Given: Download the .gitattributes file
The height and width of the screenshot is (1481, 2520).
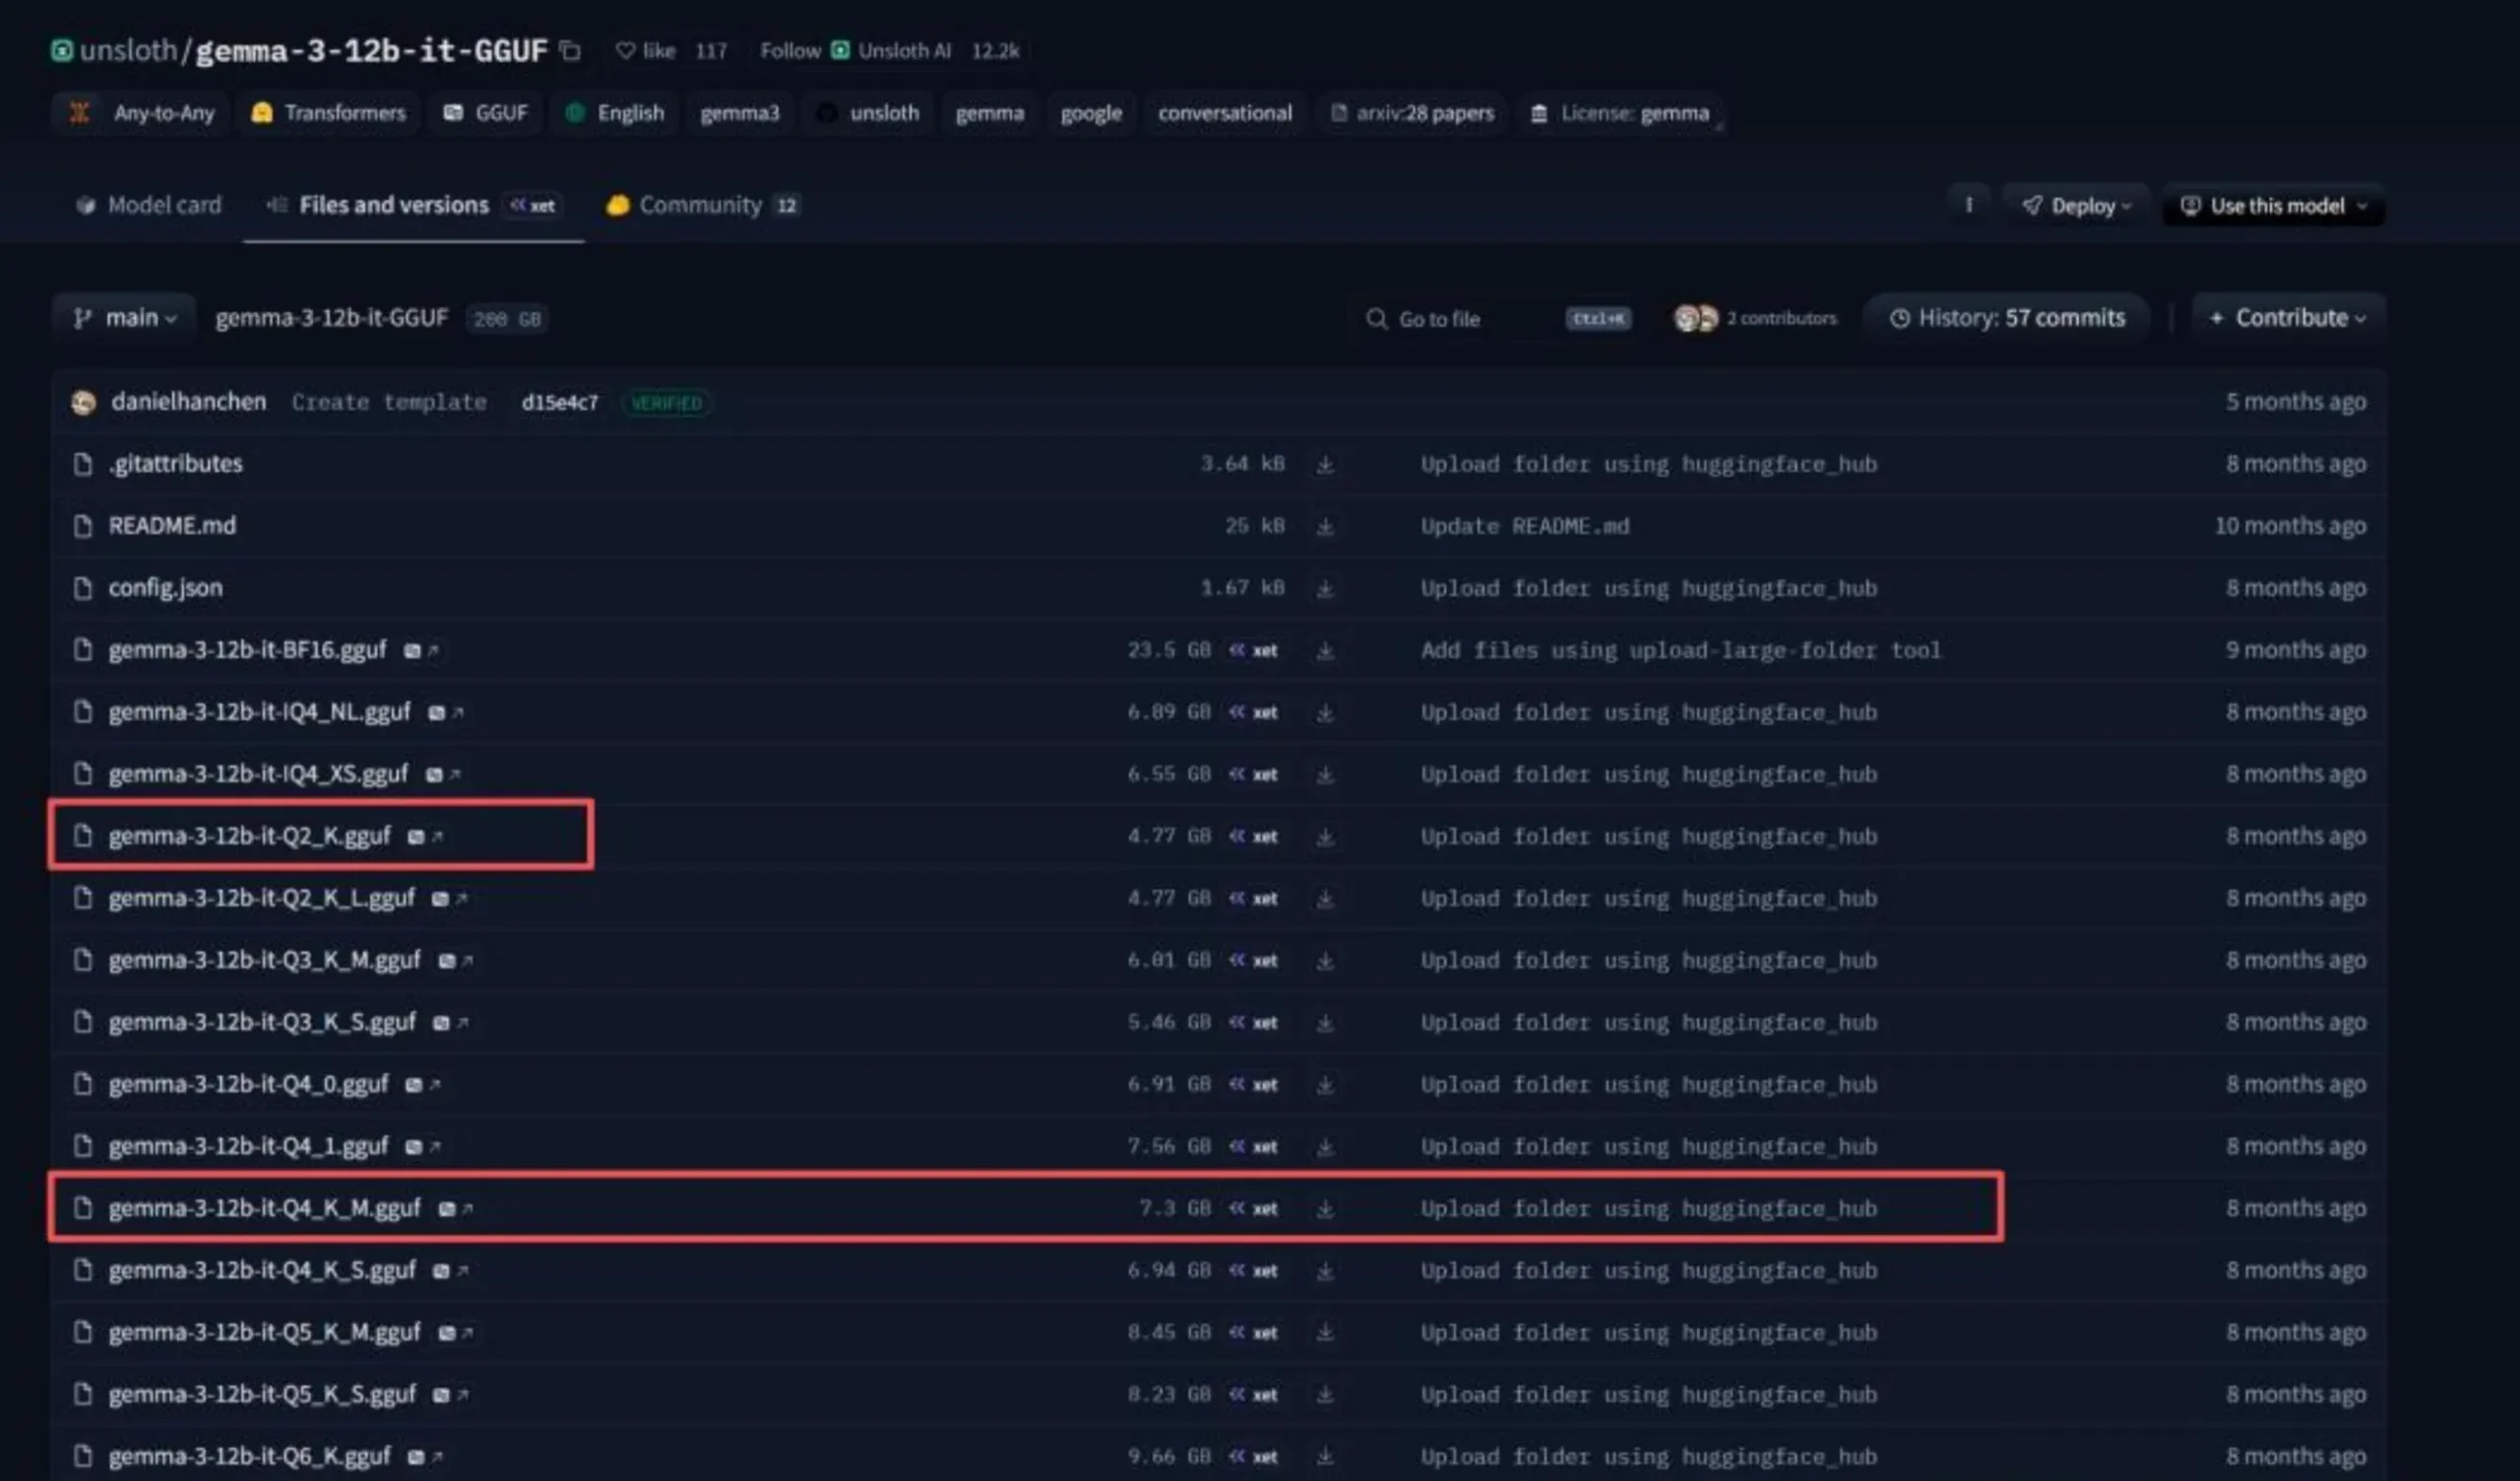Looking at the screenshot, I should click(1325, 464).
